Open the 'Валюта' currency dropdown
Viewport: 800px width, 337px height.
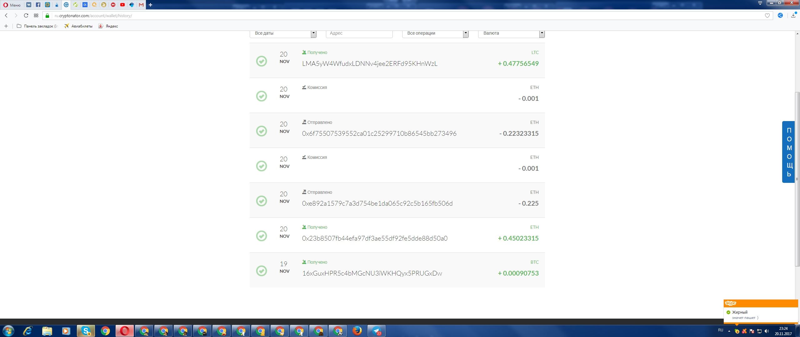511,33
